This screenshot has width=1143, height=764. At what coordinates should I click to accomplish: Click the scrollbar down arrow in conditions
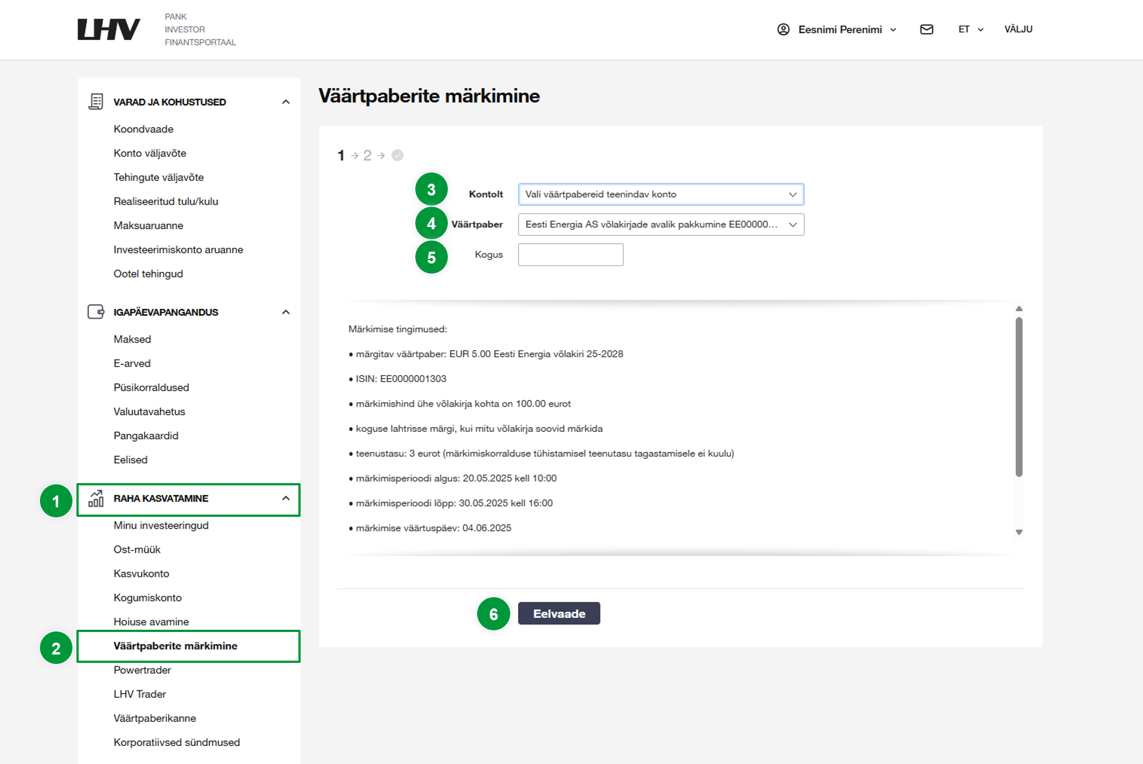click(1019, 532)
